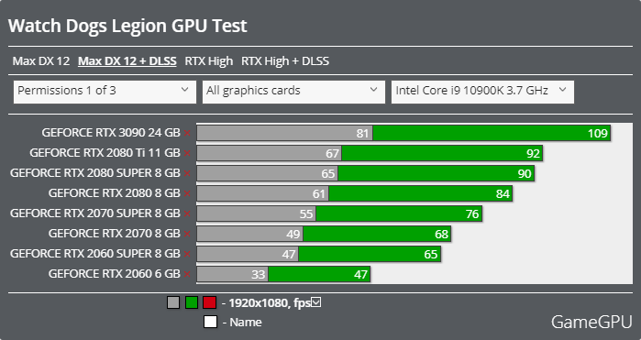Remove GEFORCE RTX 2080 Ti 11 GB row
The width and height of the screenshot is (641, 340).
pos(187,153)
